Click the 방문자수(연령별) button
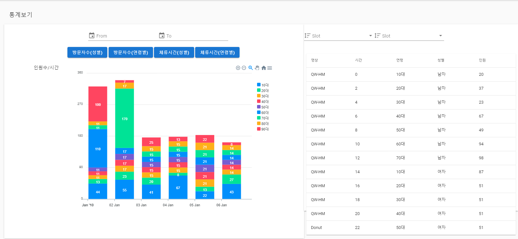 131,52
